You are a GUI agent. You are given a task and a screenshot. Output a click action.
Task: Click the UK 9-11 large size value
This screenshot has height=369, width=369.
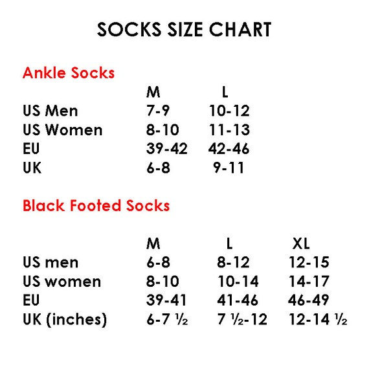tap(229, 168)
